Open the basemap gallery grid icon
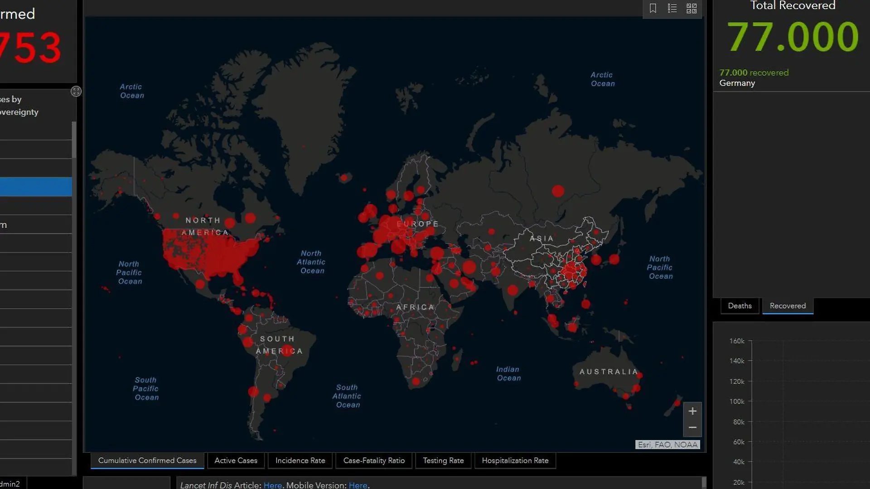This screenshot has height=489, width=870. (691, 8)
